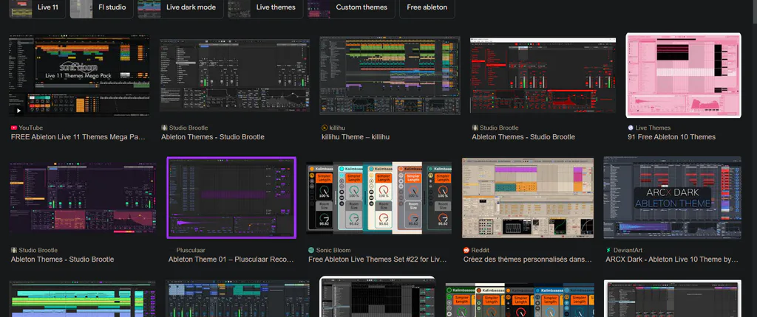Image resolution: width=757 pixels, height=317 pixels.
Task: Select the Live 11 filter chip
Action: 37,7
